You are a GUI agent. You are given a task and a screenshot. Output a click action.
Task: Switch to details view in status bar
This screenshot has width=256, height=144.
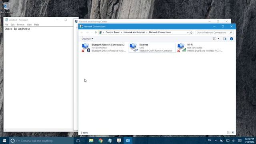229,132
